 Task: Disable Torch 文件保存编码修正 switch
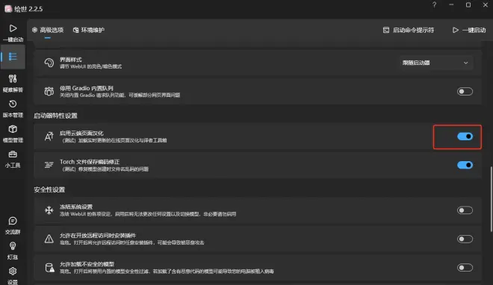tap(465, 165)
